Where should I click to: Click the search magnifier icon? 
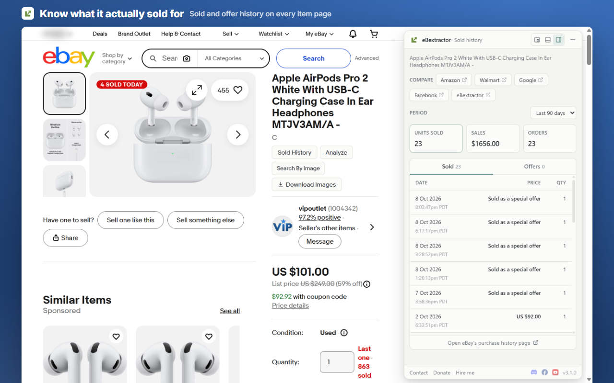point(153,58)
